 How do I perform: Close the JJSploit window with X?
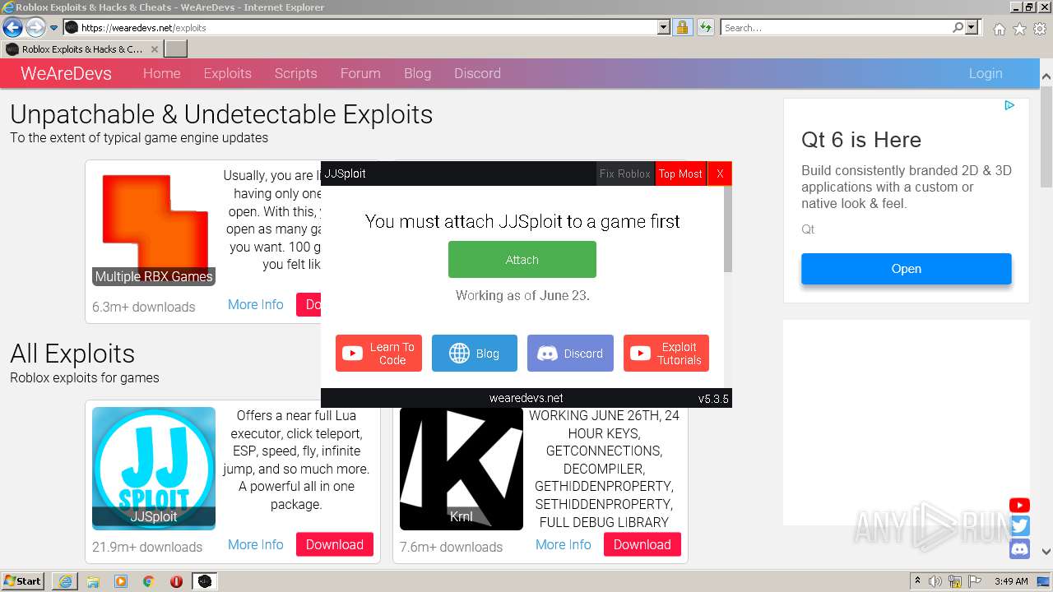(720, 173)
